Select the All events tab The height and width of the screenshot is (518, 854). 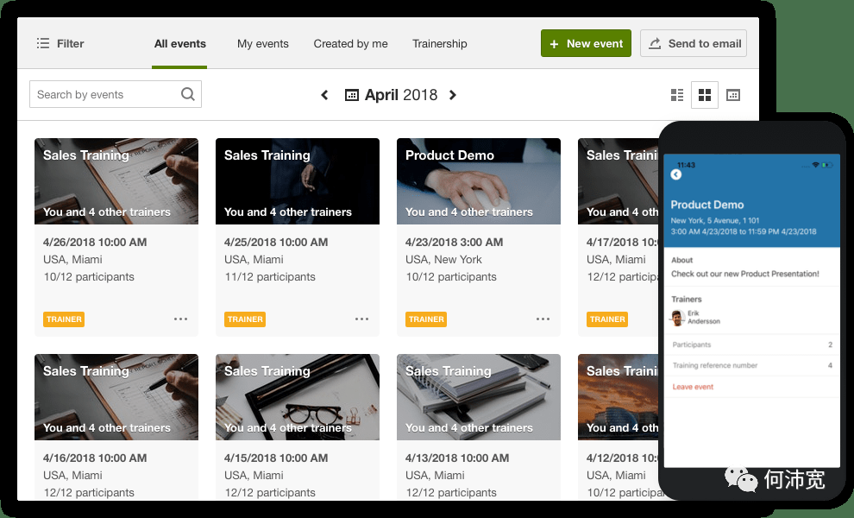pyautogui.click(x=179, y=44)
